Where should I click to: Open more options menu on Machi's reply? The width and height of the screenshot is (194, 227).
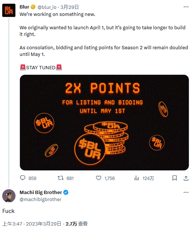[186, 192]
